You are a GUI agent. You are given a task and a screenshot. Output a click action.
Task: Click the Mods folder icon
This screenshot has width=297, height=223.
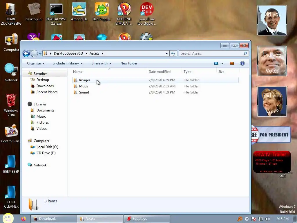(76, 86)
